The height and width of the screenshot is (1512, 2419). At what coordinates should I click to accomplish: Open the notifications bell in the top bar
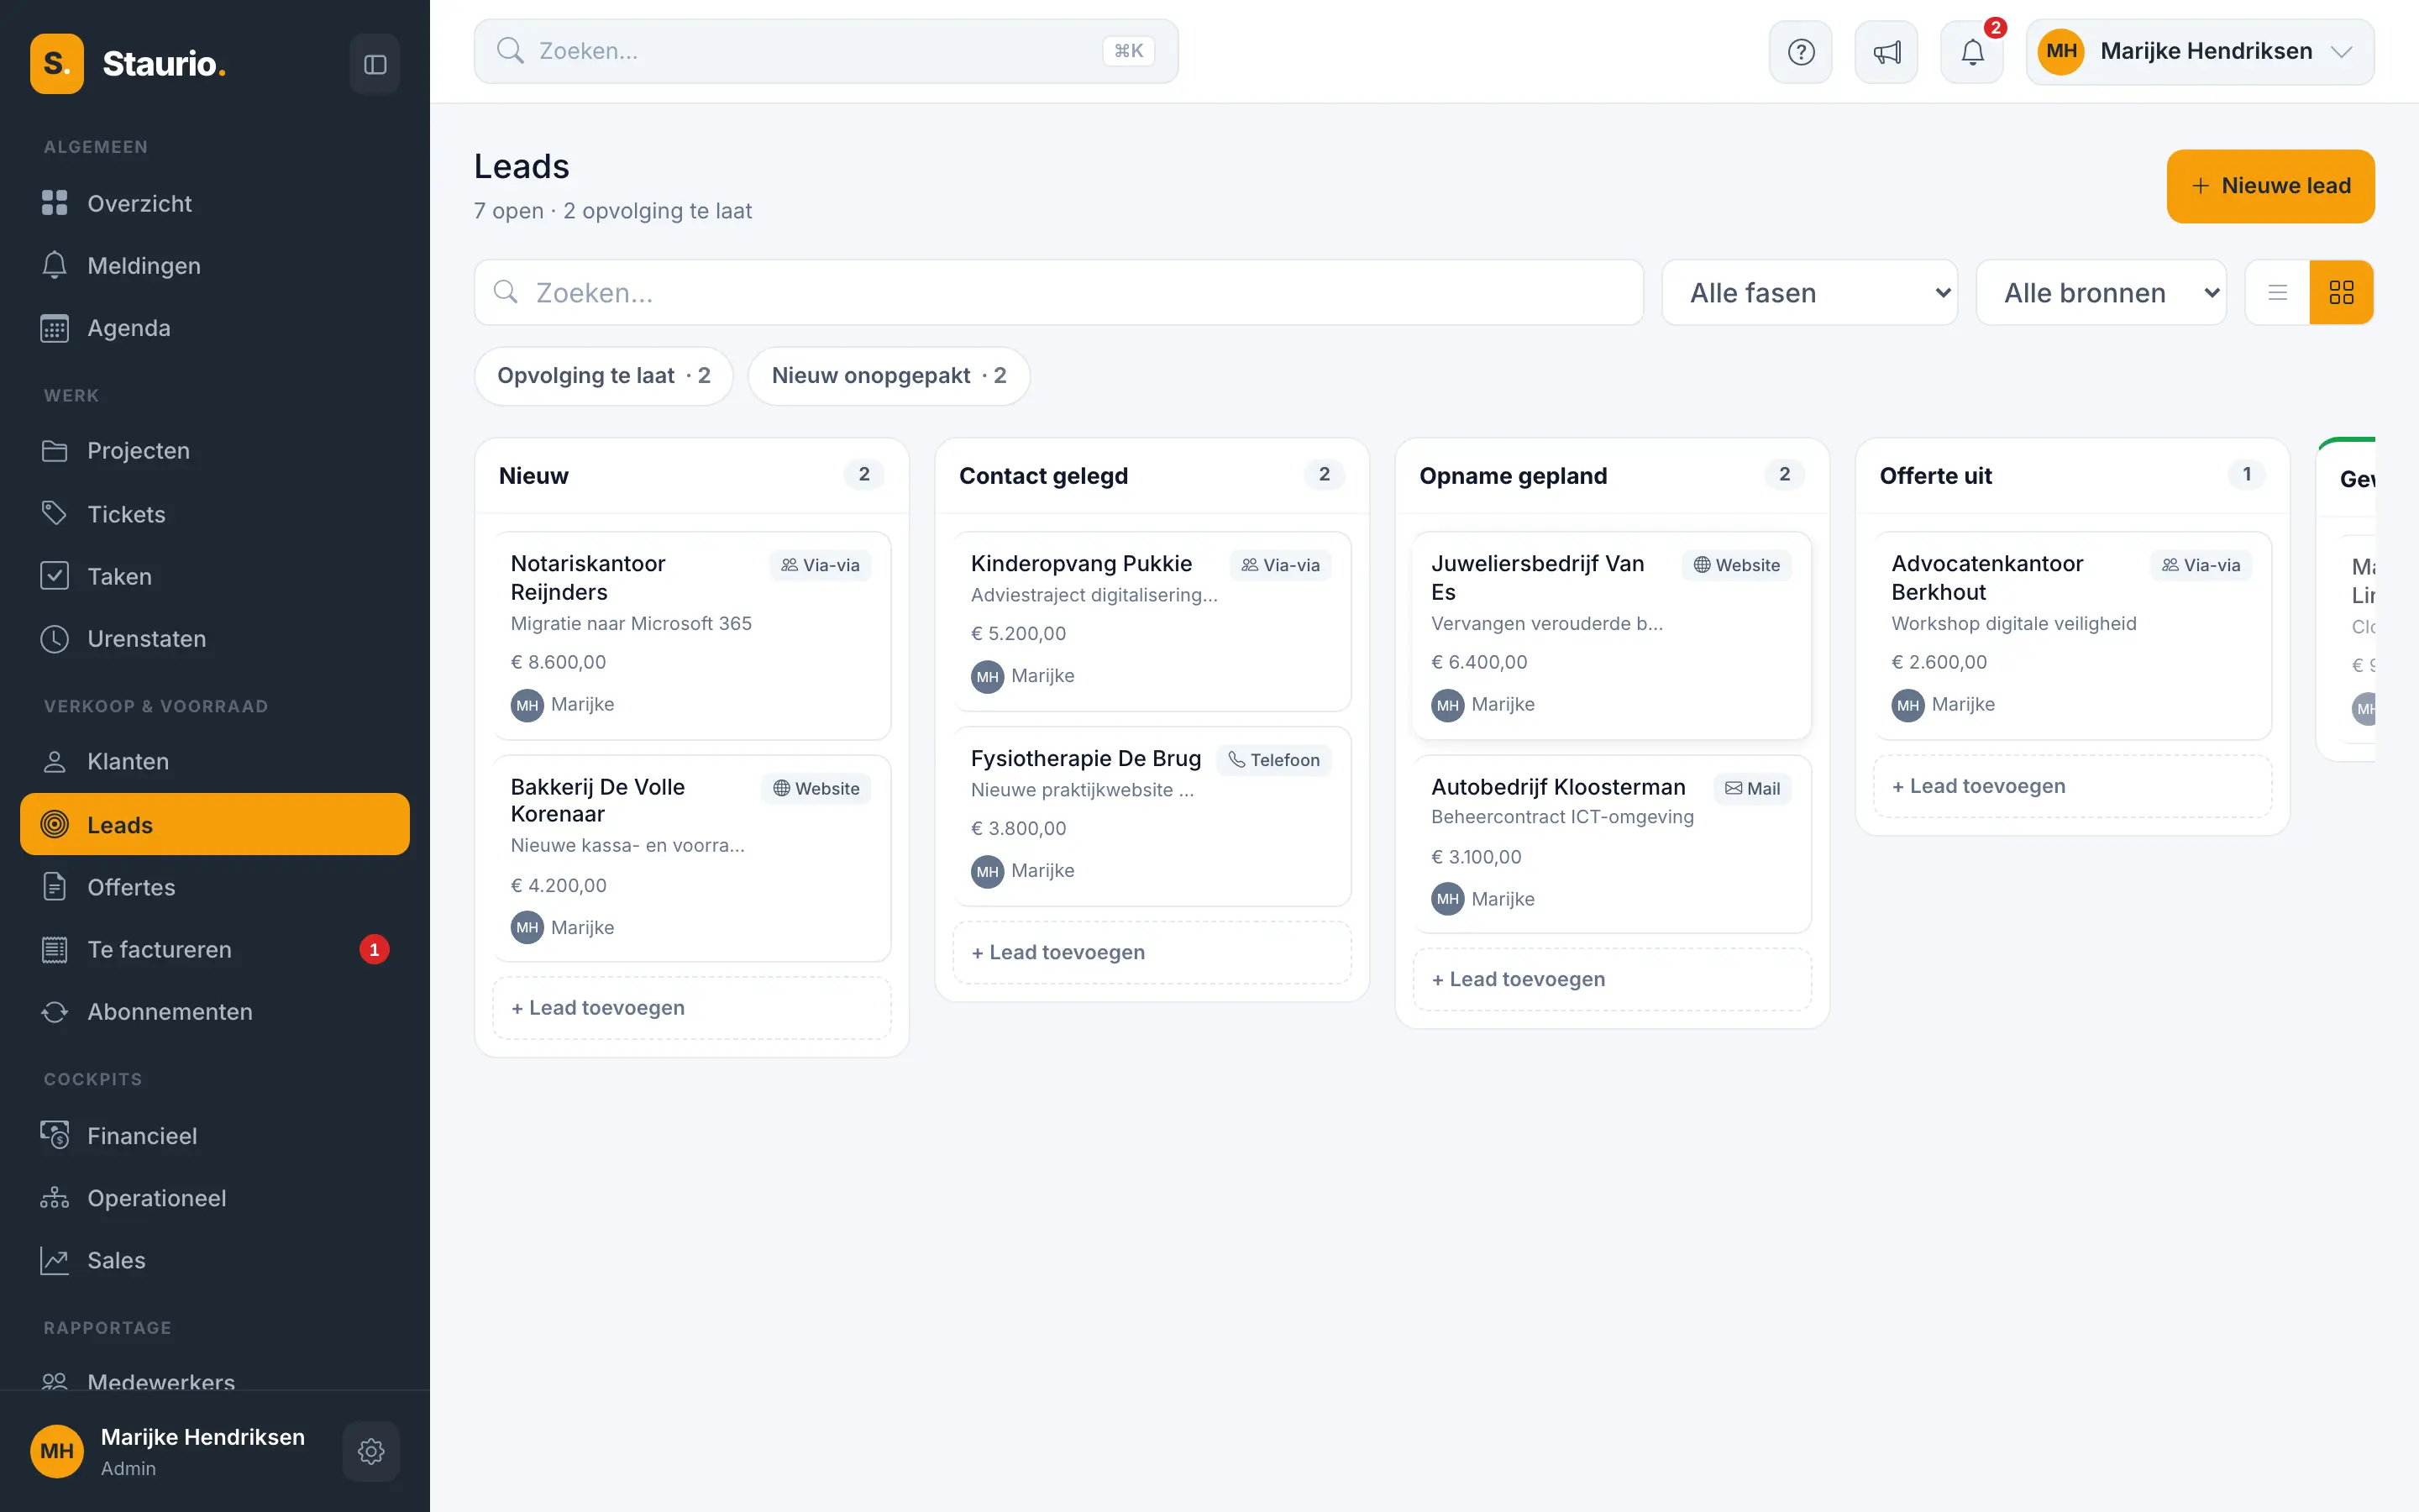tap(1972, 52)
